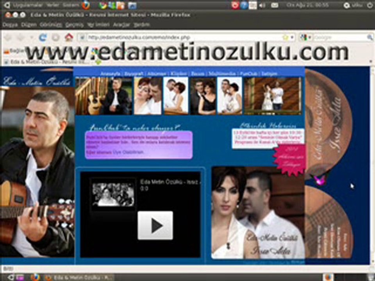Click the Üye Olabilirsin link
Image resolution: width=375 pixels, height=281 pixels.
coord(128,152)
